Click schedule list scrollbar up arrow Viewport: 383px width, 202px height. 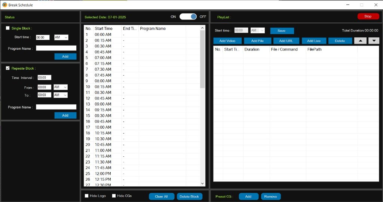[x=202, y=28]
